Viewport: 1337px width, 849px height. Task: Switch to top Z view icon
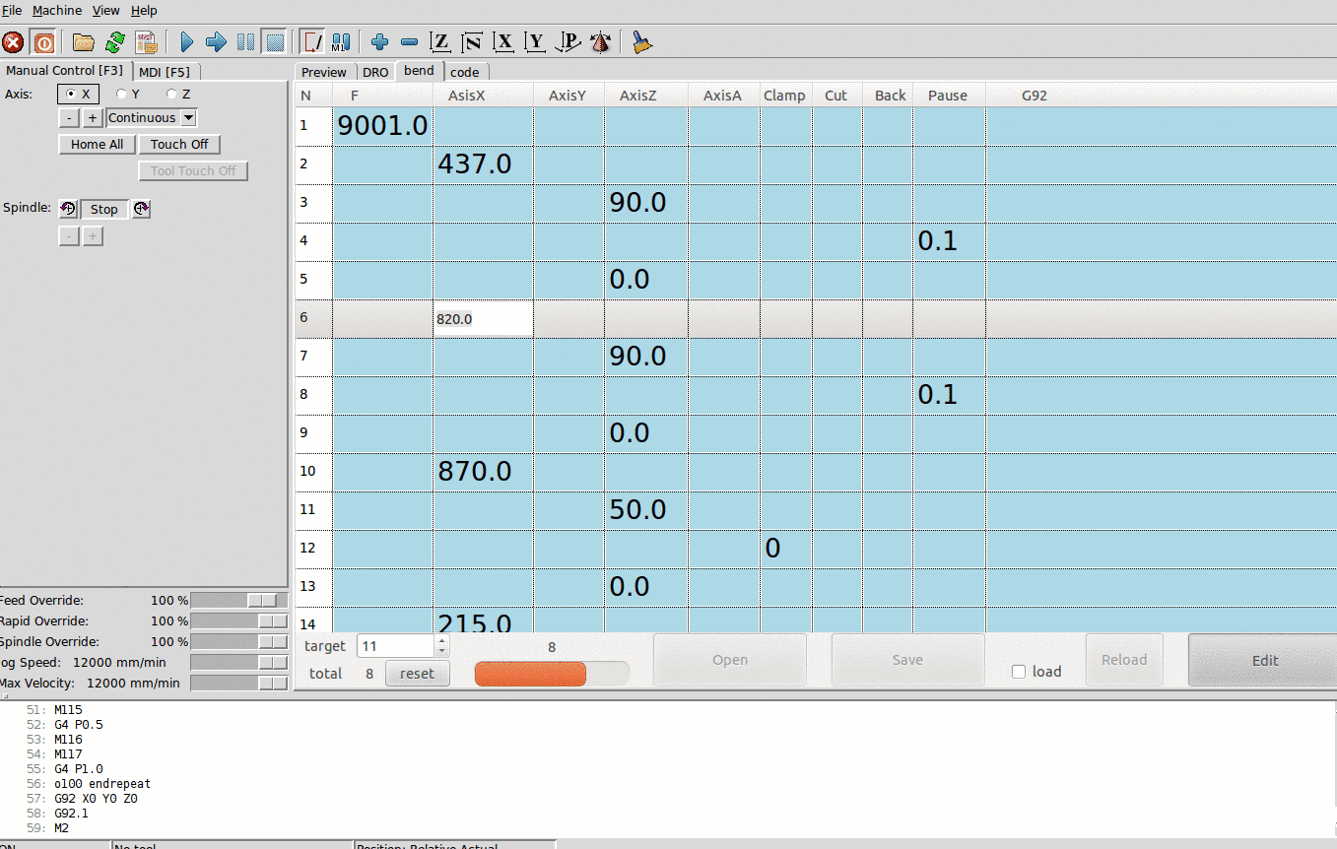440,42
